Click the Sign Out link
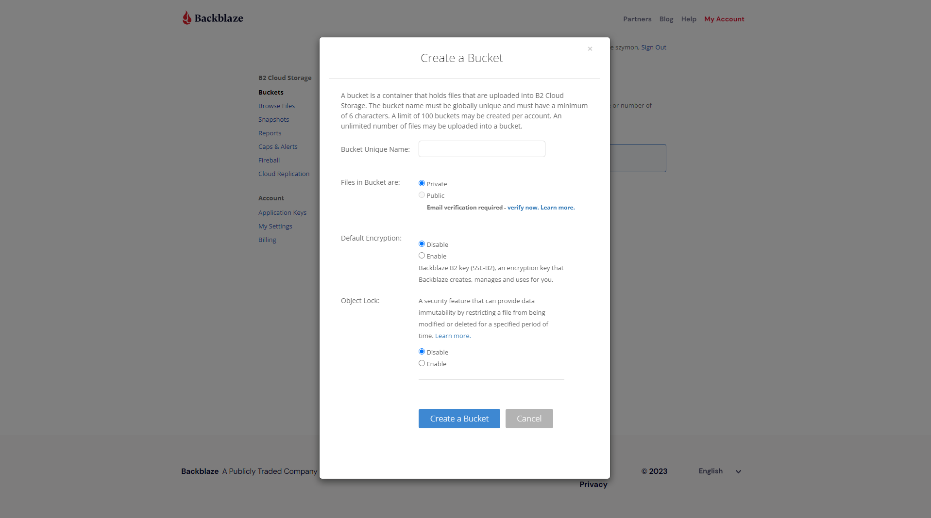This screenshot has width=931, height=518. (x=654, y=48)
